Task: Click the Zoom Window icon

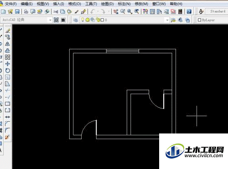Action: pyautogui.click(x=130, y=11)
